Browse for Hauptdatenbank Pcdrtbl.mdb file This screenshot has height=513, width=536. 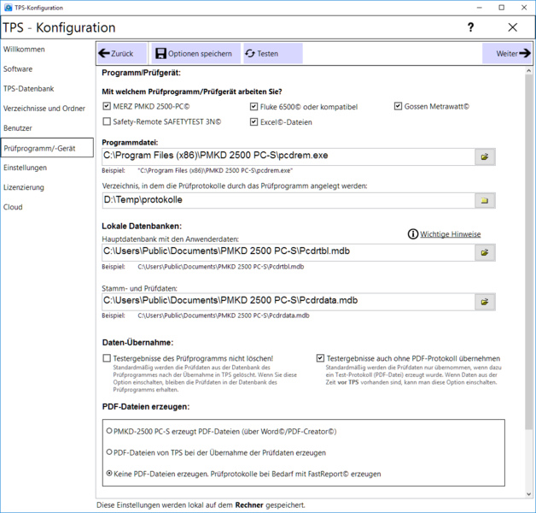(485, 253)
